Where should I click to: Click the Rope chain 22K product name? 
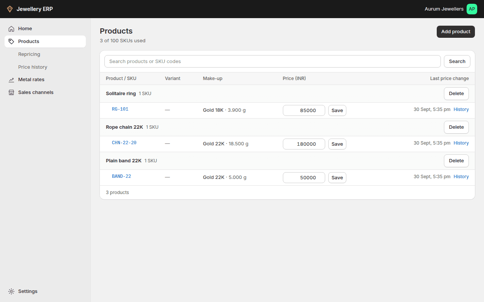point(124,127)
